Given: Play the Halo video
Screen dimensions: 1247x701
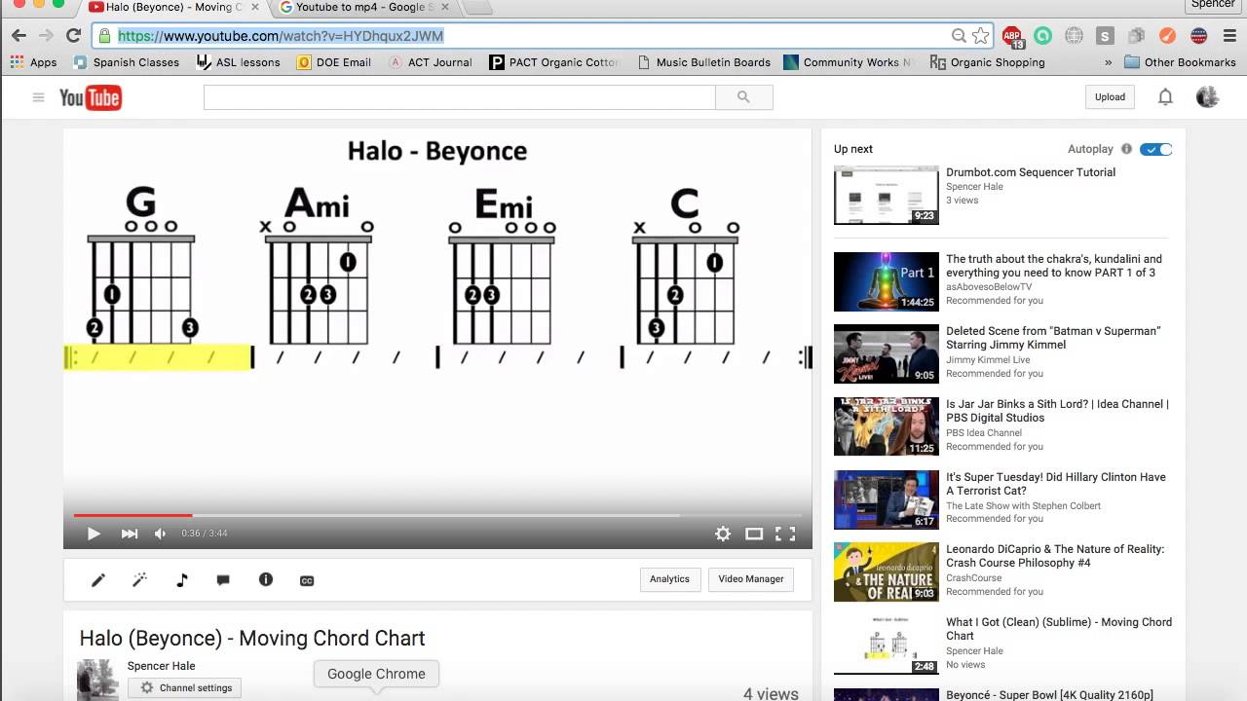Looking at the screenshot, I should click(x=94, y=534).
